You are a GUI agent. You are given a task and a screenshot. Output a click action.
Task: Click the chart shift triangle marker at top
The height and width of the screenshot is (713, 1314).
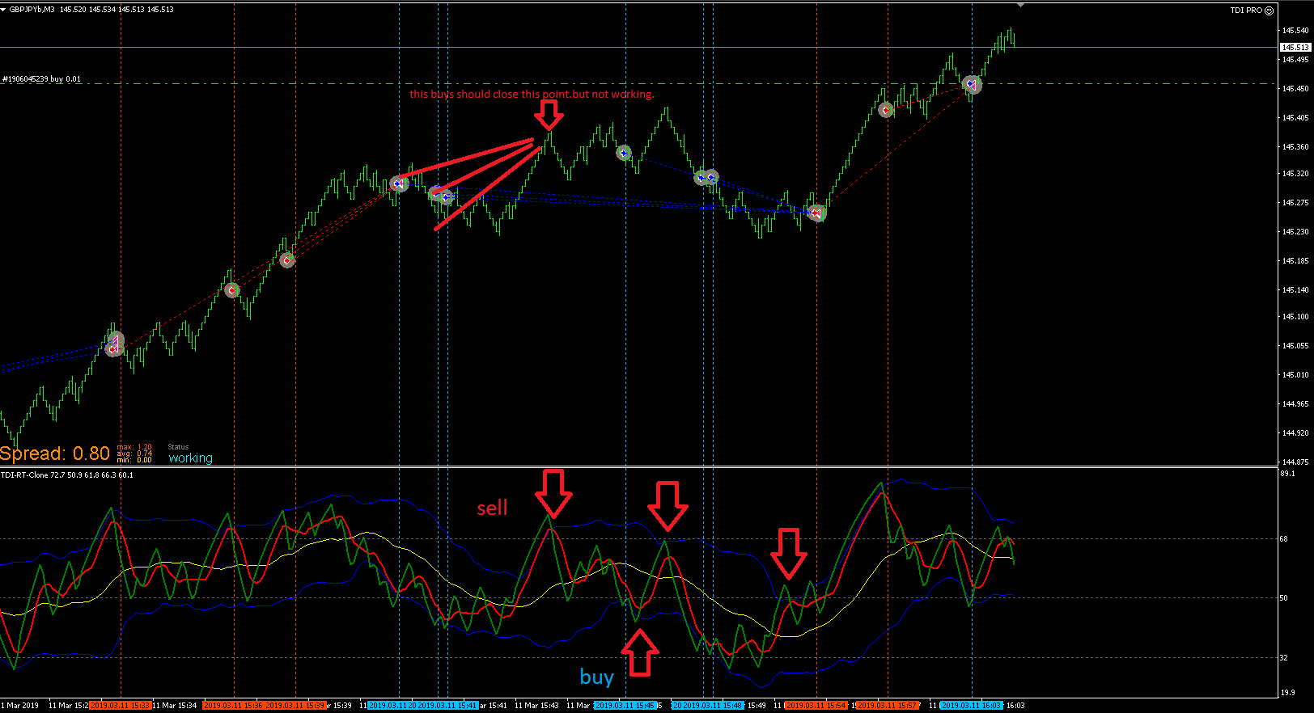1021,5
